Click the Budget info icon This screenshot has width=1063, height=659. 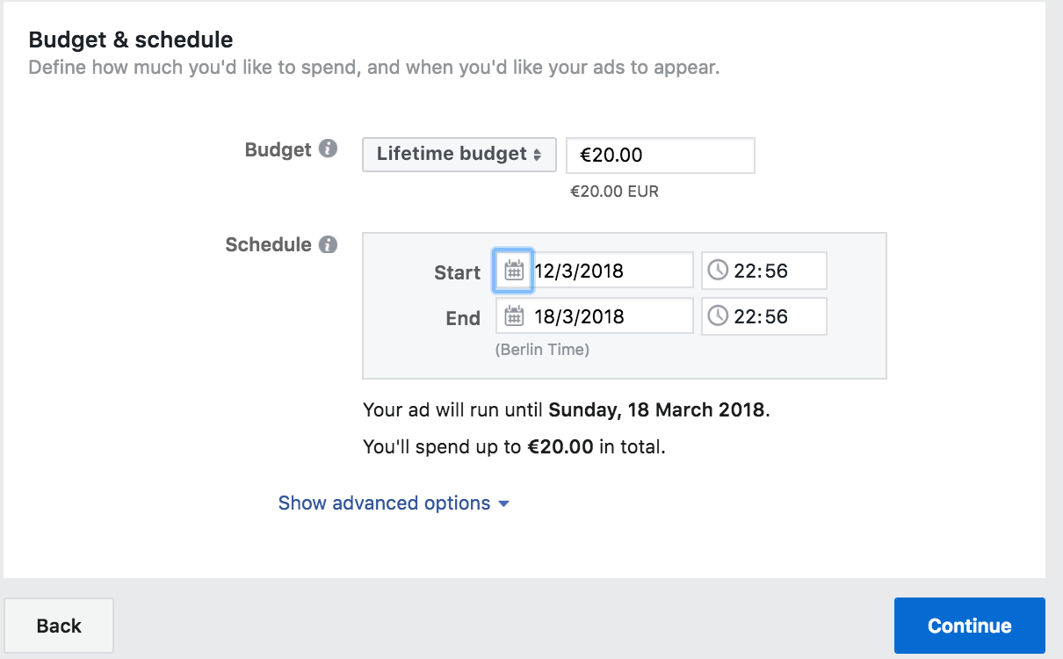point(328,148)
